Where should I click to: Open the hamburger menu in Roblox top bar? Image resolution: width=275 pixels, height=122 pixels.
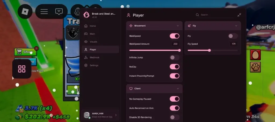pyautogui.click(x=44, y=12)
